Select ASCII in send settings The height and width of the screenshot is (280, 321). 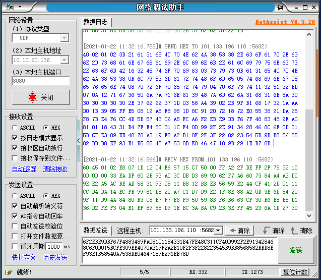click(x=23, y=196)
